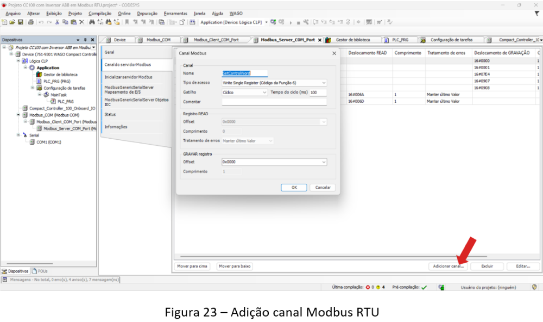This screenshot has width=543, height=322.
Task: Select the Gestor de biblioteca tree node
Action: (x=60, y=75)
